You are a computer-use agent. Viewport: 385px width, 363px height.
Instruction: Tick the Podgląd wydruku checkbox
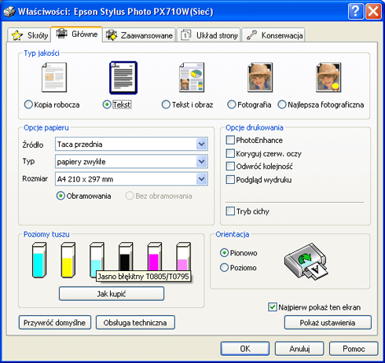pyautogui.click(x=230, y=180)
